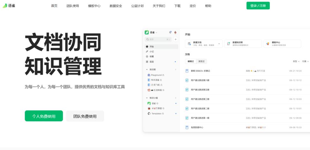Screen dimensions: 310x150
Task: Click the 新建文档 document icon
Action: [x=189, y=44]
